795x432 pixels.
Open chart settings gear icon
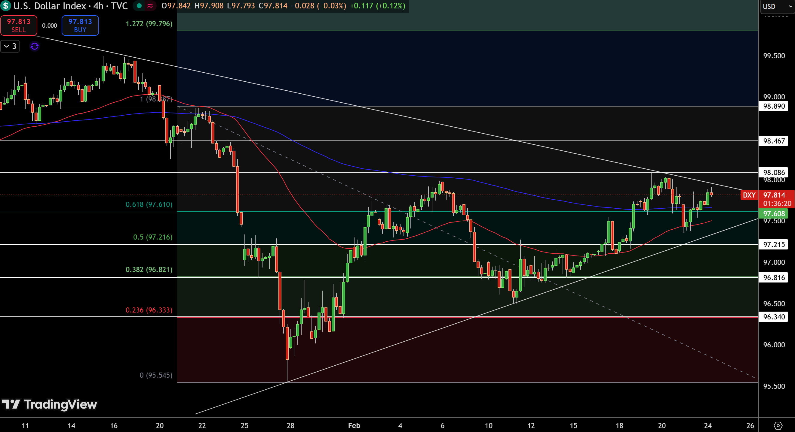pyautogui.click(x=778, y=425)
